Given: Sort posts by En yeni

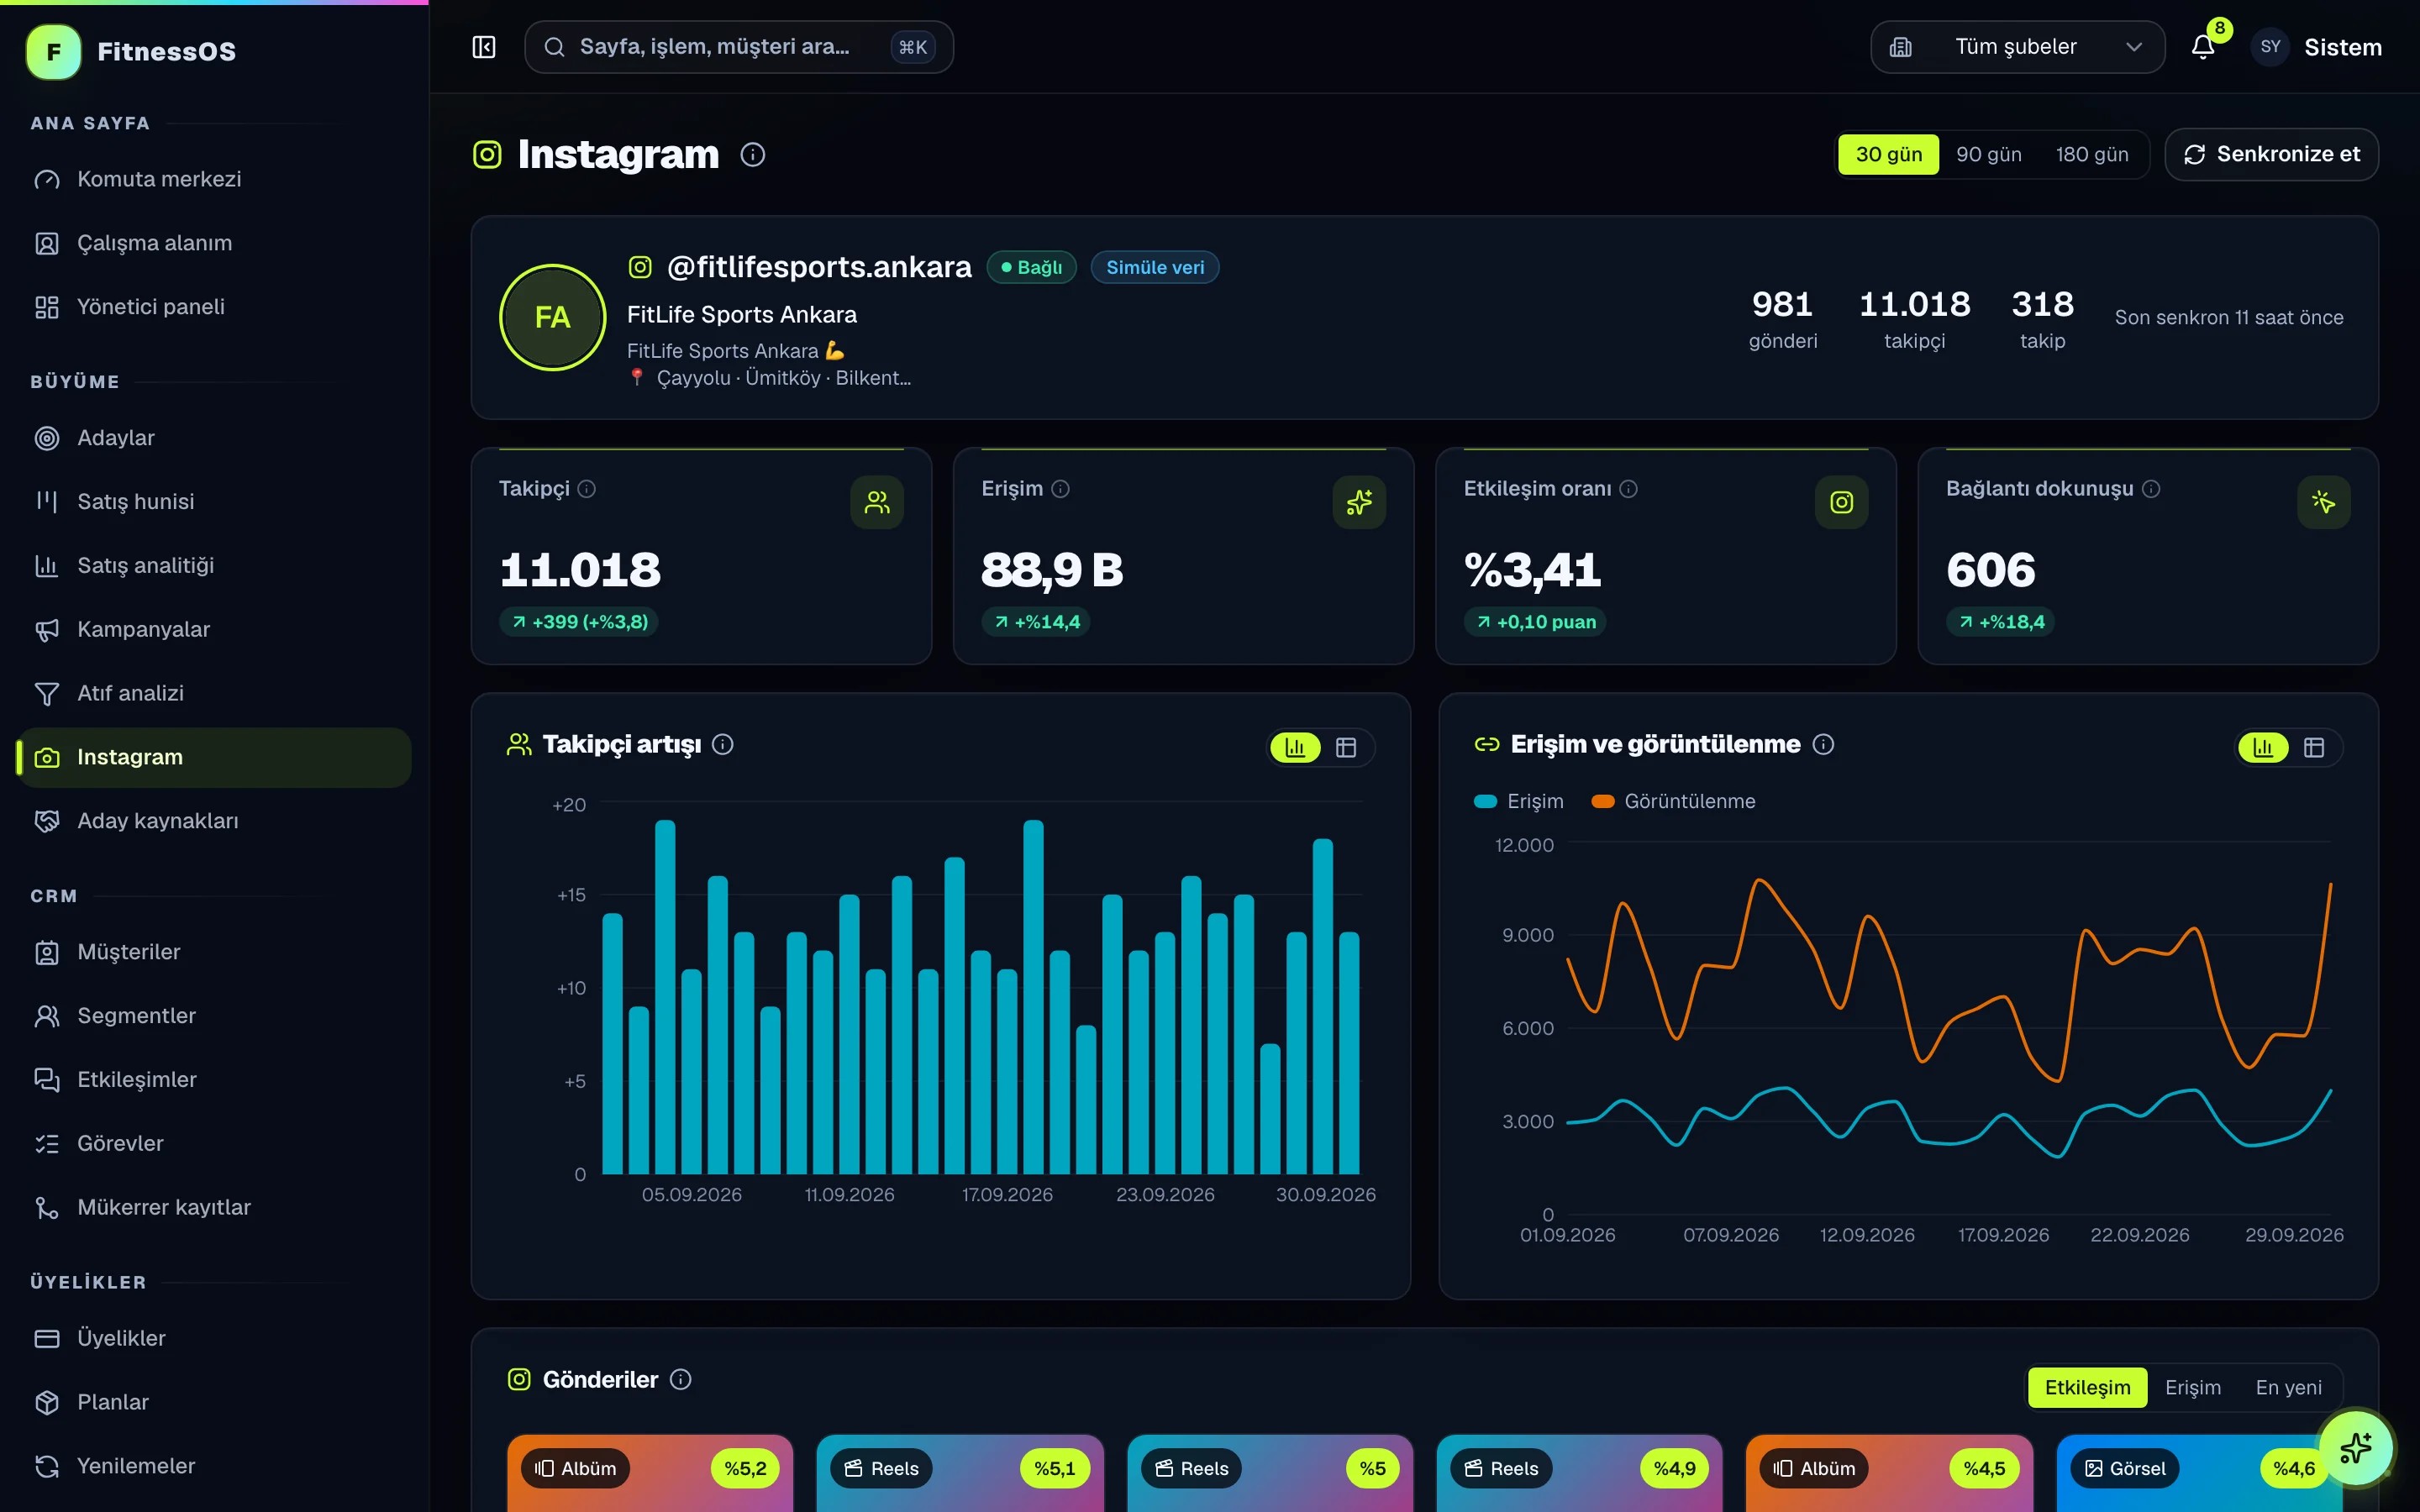Looking at the screenshot, I should coord(2289,1388).
